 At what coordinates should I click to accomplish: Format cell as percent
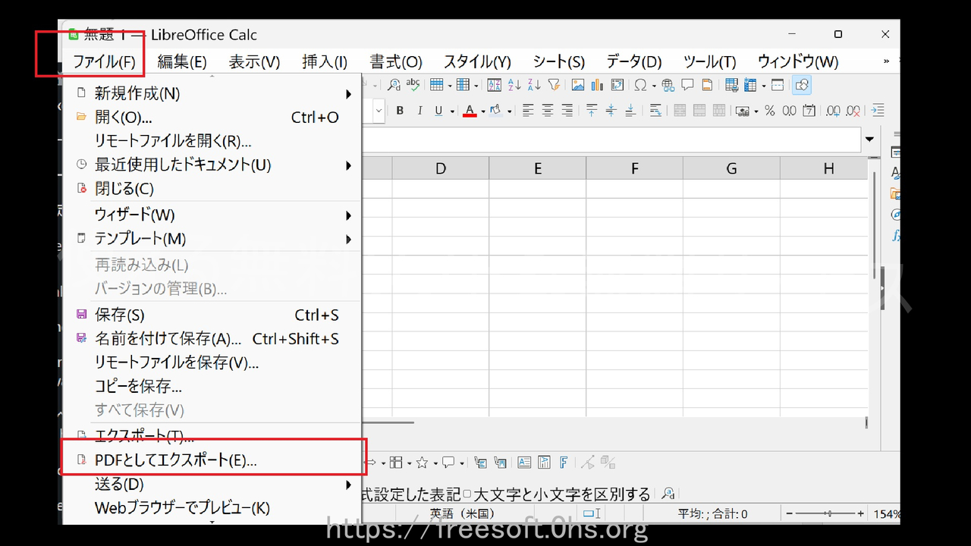coord(769,110)
